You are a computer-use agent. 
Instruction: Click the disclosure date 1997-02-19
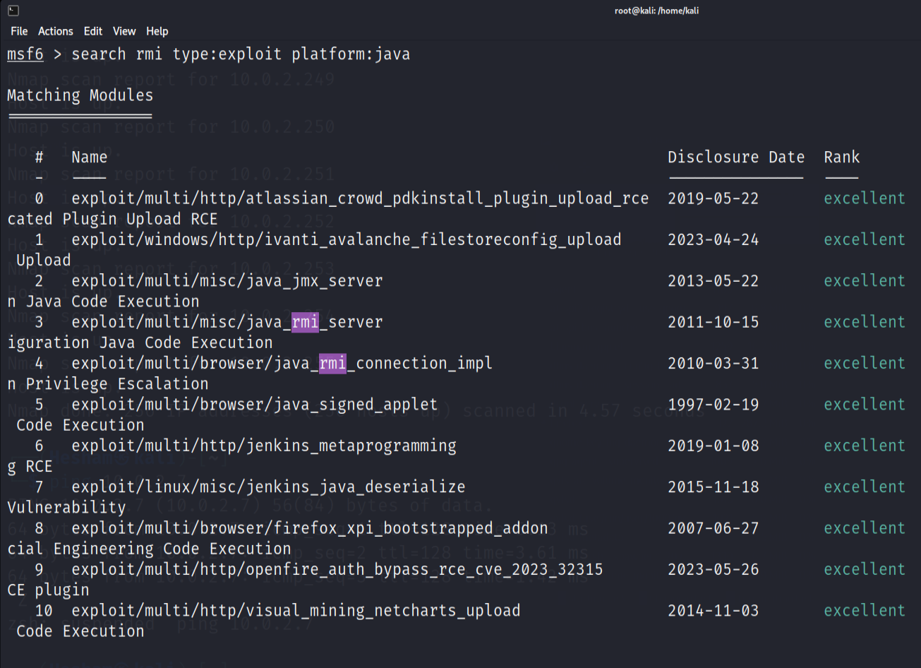pyautogui.click(x=714, y=405)
